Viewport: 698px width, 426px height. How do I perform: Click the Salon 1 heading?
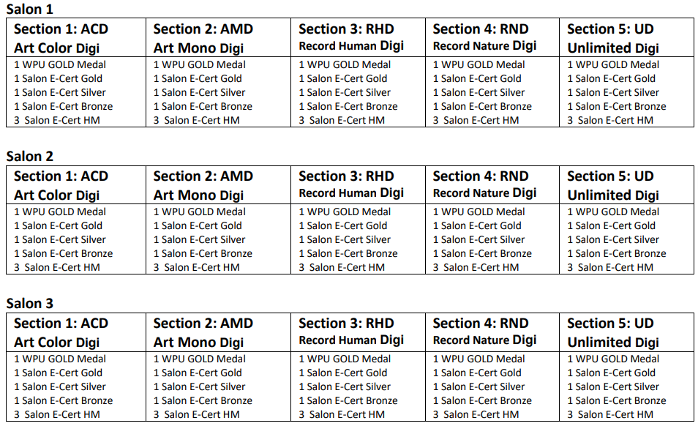pyautogui.click(x=29, y=9)
